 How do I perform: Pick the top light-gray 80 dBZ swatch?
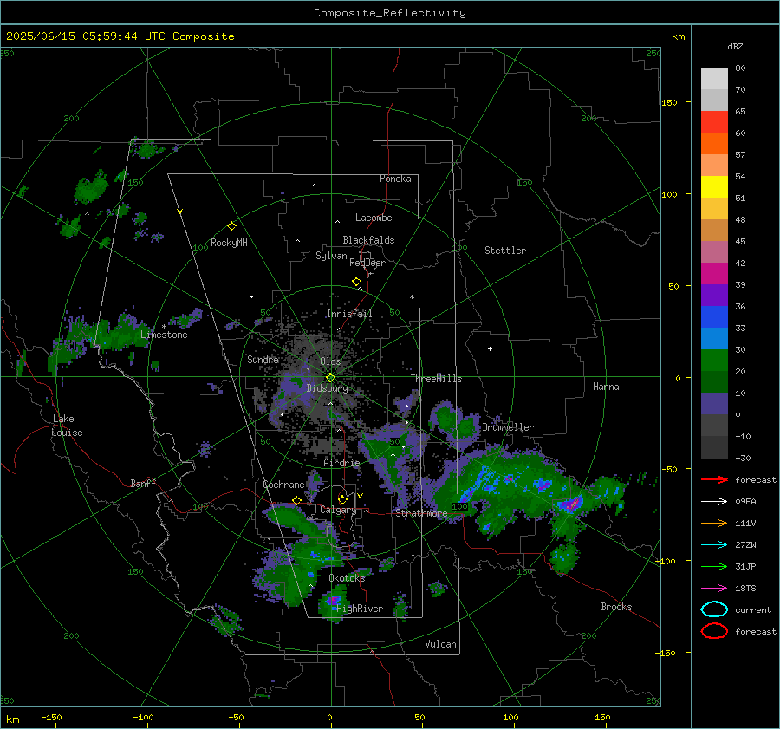point(714,78)
